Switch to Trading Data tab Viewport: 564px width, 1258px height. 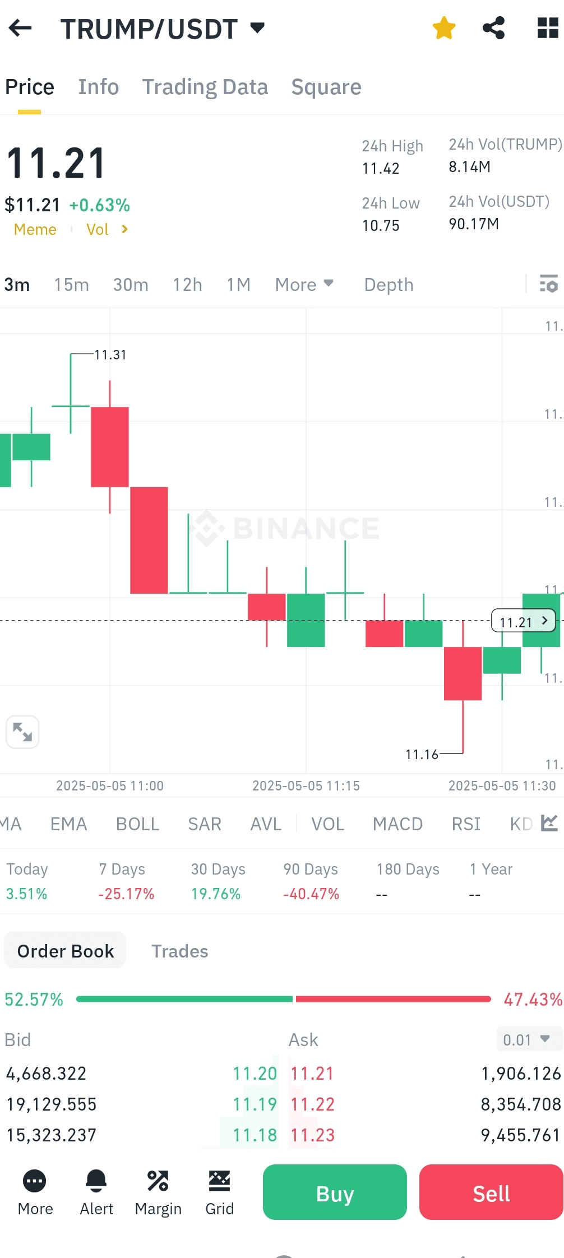coord(205,87)
